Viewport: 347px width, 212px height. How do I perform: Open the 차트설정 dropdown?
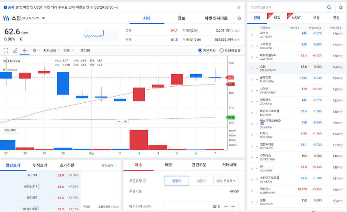(52, 50)
